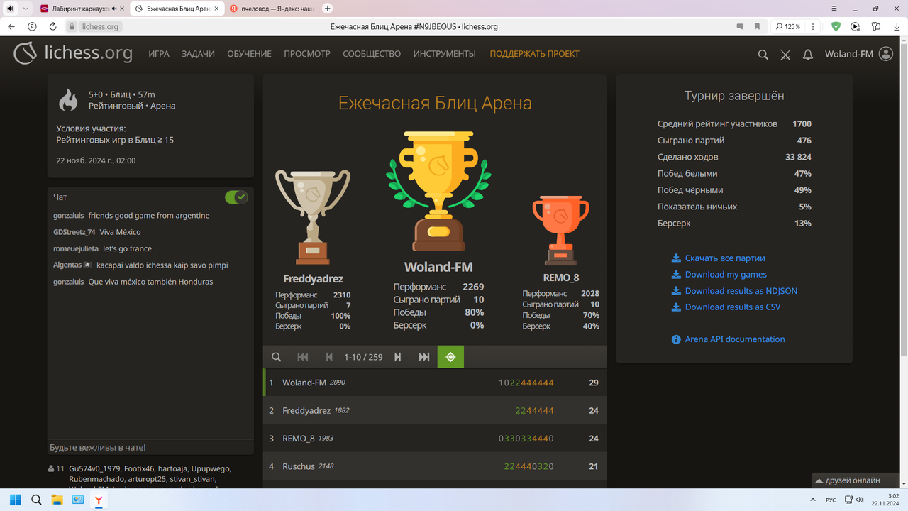Open Windows Start menu
Viewport: 908px width, 511px height.
point(15,500)
